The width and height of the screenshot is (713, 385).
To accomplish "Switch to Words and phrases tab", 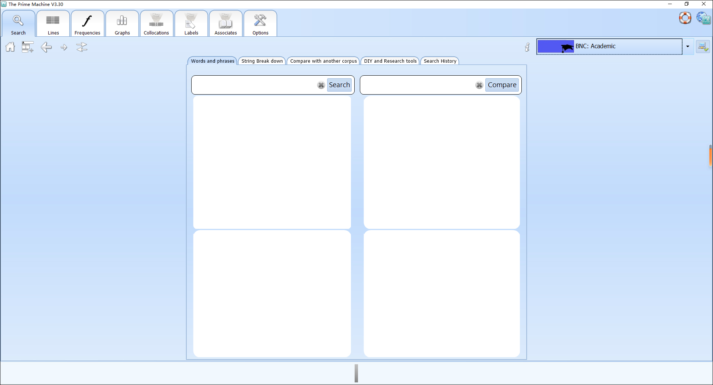I will 213,61.
